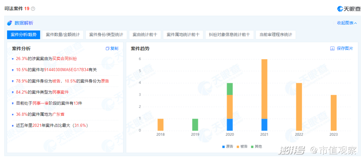362x157 pixels.
Task: Click the 天眼查 logo
Action: pos(349,9)
